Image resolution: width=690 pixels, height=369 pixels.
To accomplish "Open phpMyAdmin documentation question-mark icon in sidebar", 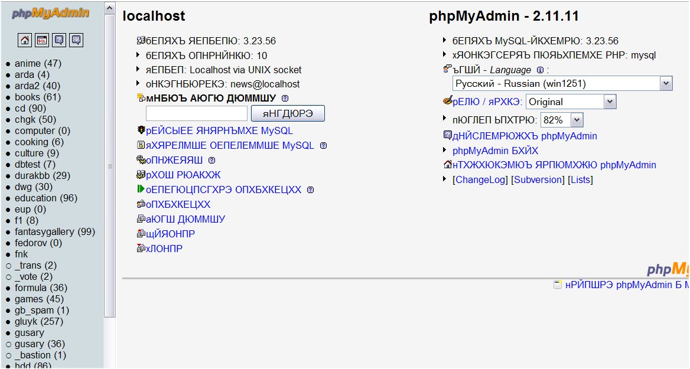I will point(58,40).
